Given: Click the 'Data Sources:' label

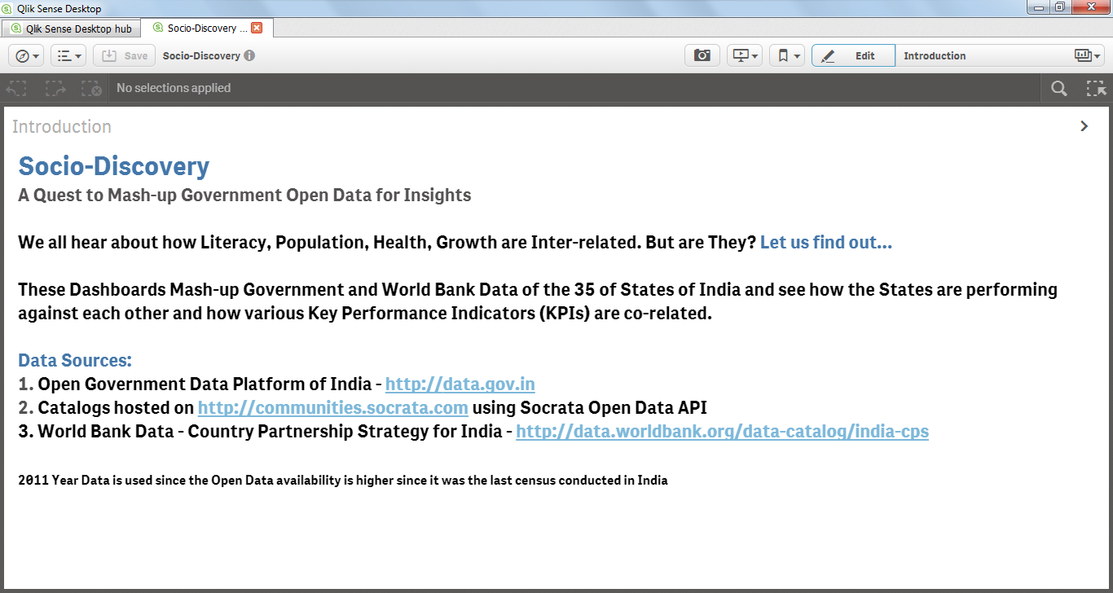Looking at the screenshot, I should tap(75, 360).
